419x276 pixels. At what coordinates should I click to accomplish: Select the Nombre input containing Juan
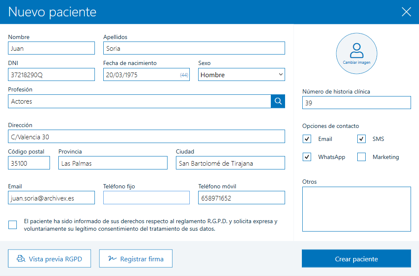coord(51,48)
